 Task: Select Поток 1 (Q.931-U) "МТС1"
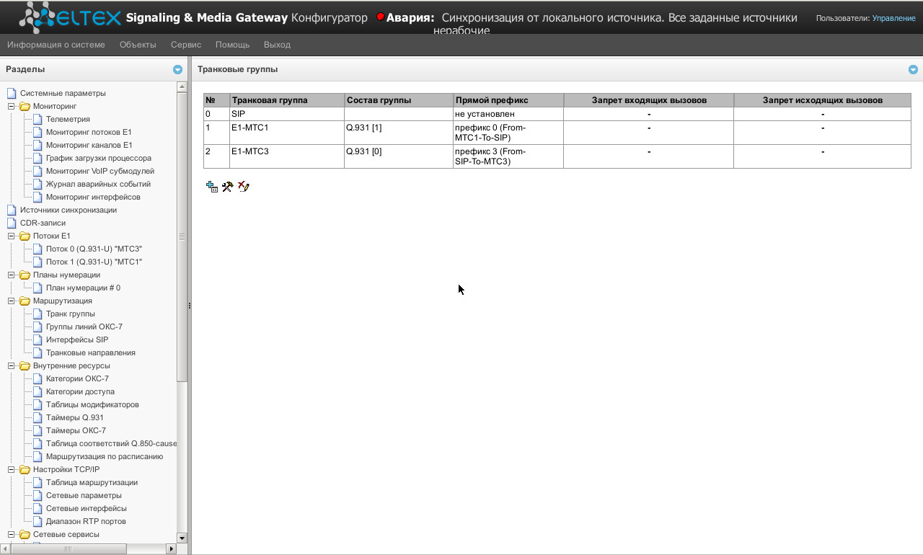[x=94, y=262]
